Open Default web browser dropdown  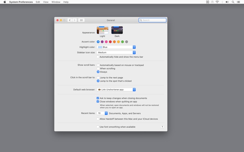116,90
